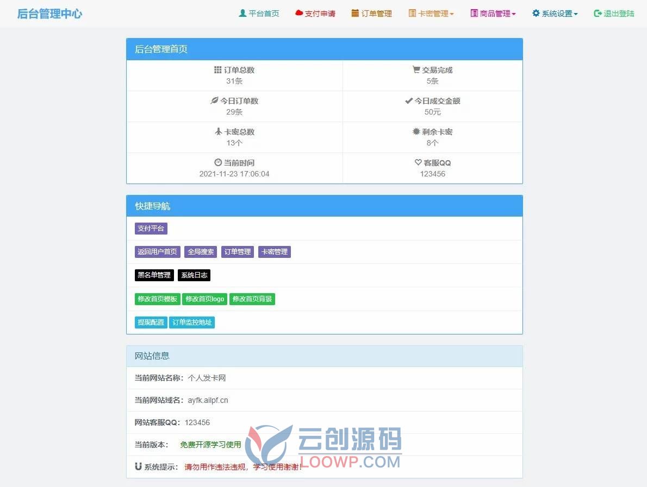Viewport: 647px width, 487px height.
Task: Open the 提现配置 shortcut
Action: click(x=151, y=322)
